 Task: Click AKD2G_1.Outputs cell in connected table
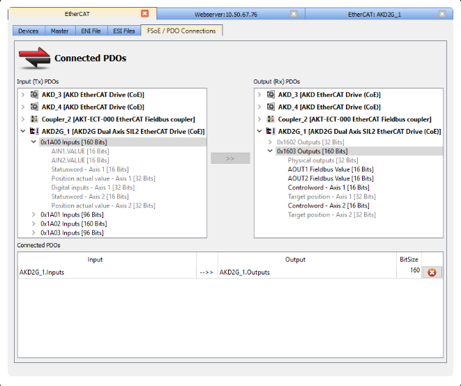coord(307,272)
